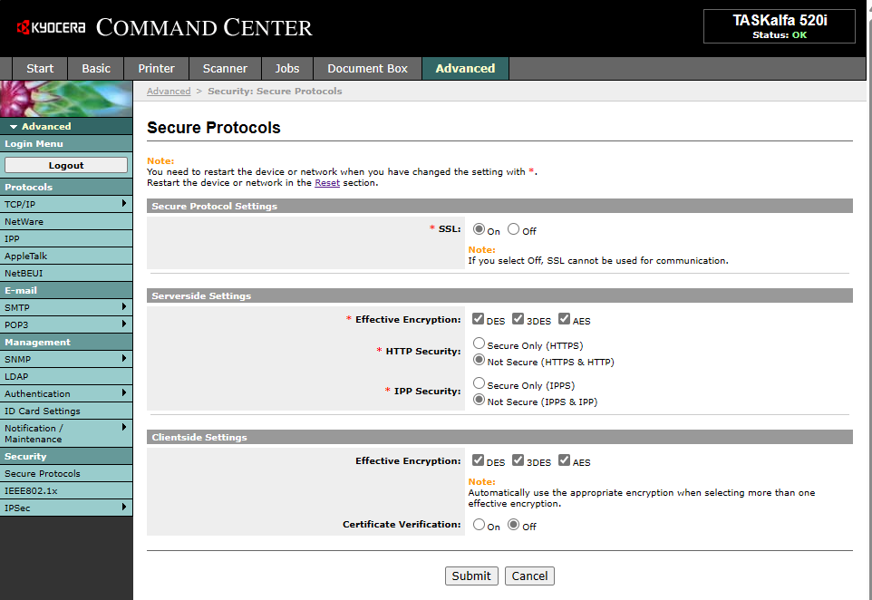Viewport: 872px width, 600px height.
Task: Click the Logout button
Action: [x=66, y=166]
